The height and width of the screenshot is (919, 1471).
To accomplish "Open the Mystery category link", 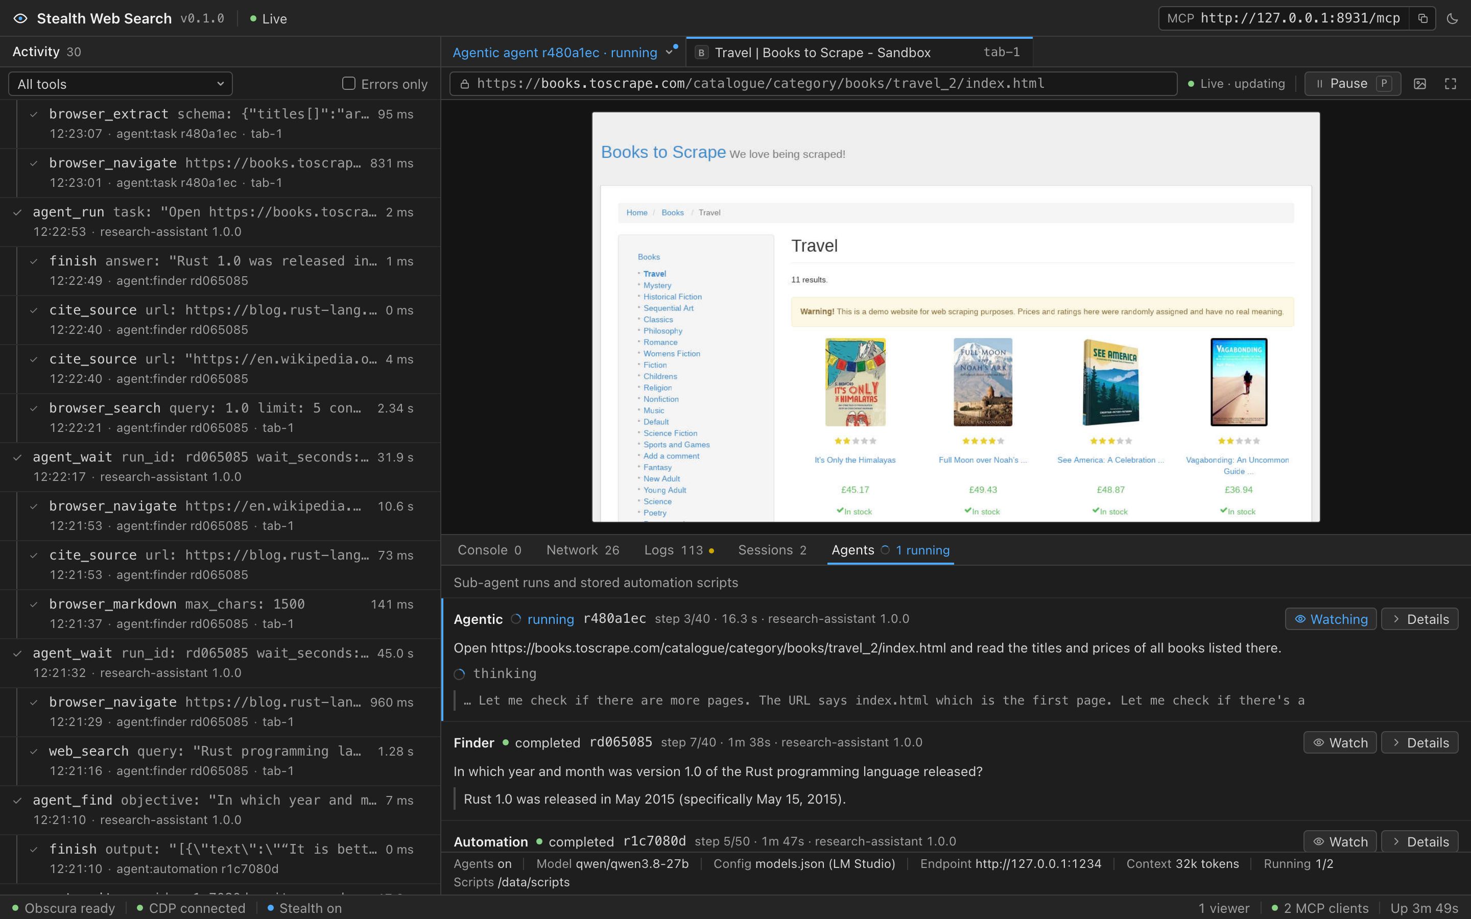I will 657,285.
